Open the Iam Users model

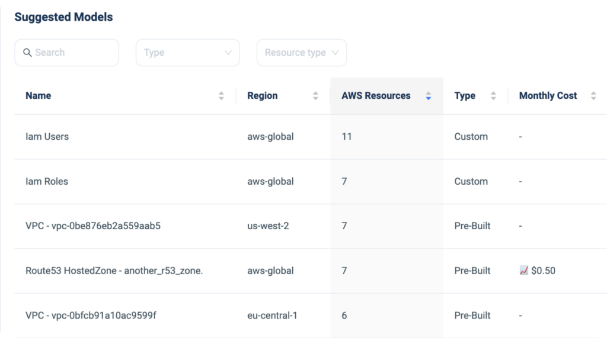pyautogui.click(x=47, y=137)
